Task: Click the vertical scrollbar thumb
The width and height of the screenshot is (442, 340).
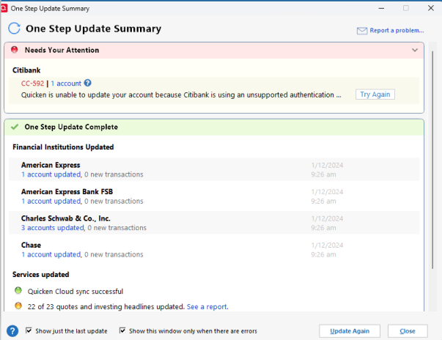Action: (432, 160)
